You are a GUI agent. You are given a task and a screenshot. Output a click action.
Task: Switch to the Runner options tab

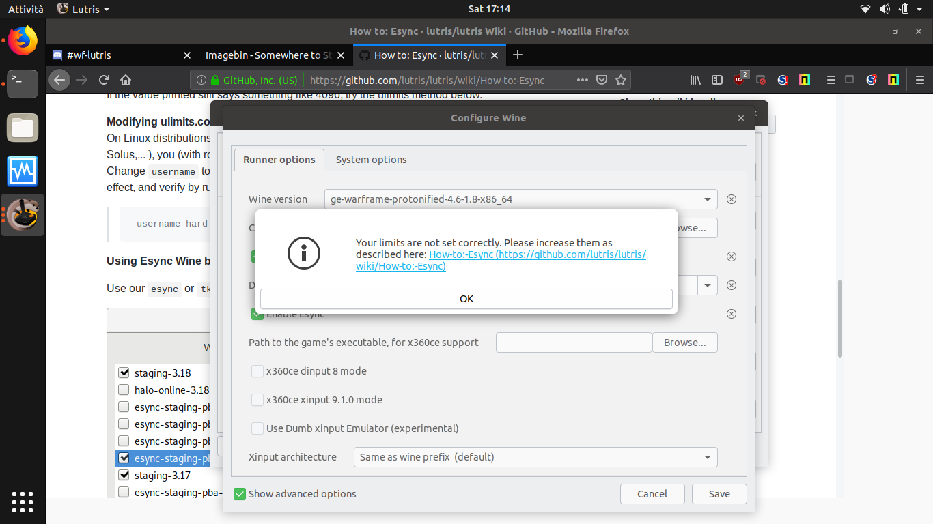click(279, 160)
